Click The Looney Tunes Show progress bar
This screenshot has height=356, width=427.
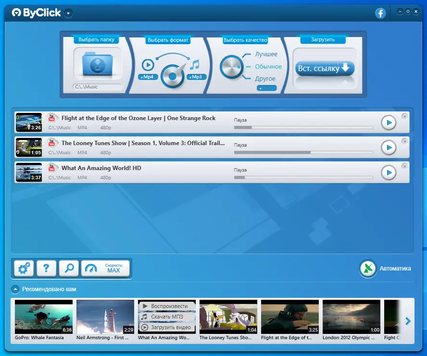pos(303,152)
